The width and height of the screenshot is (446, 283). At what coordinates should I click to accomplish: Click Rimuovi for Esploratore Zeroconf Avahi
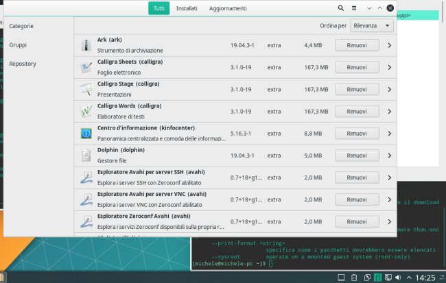(x=357, y=221)
